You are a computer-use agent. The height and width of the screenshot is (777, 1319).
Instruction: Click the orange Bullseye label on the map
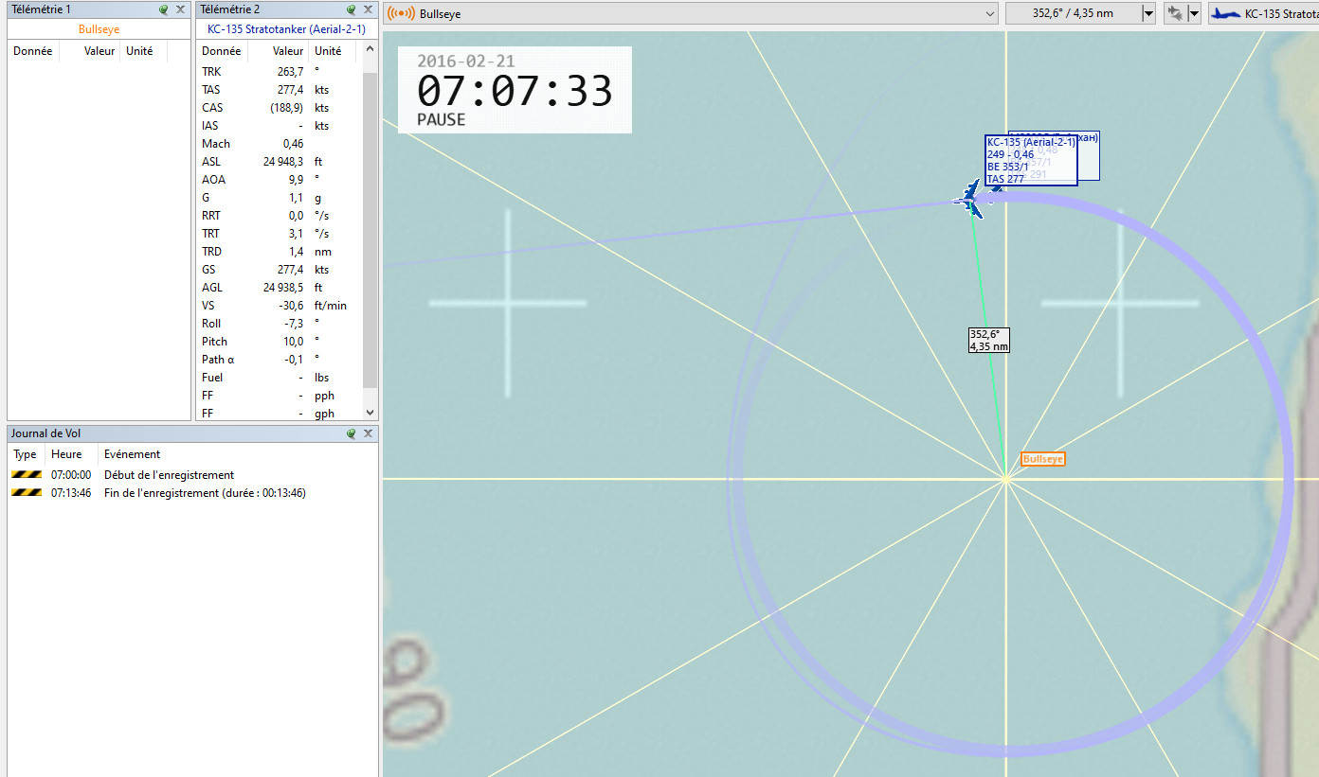point(1043,459)
